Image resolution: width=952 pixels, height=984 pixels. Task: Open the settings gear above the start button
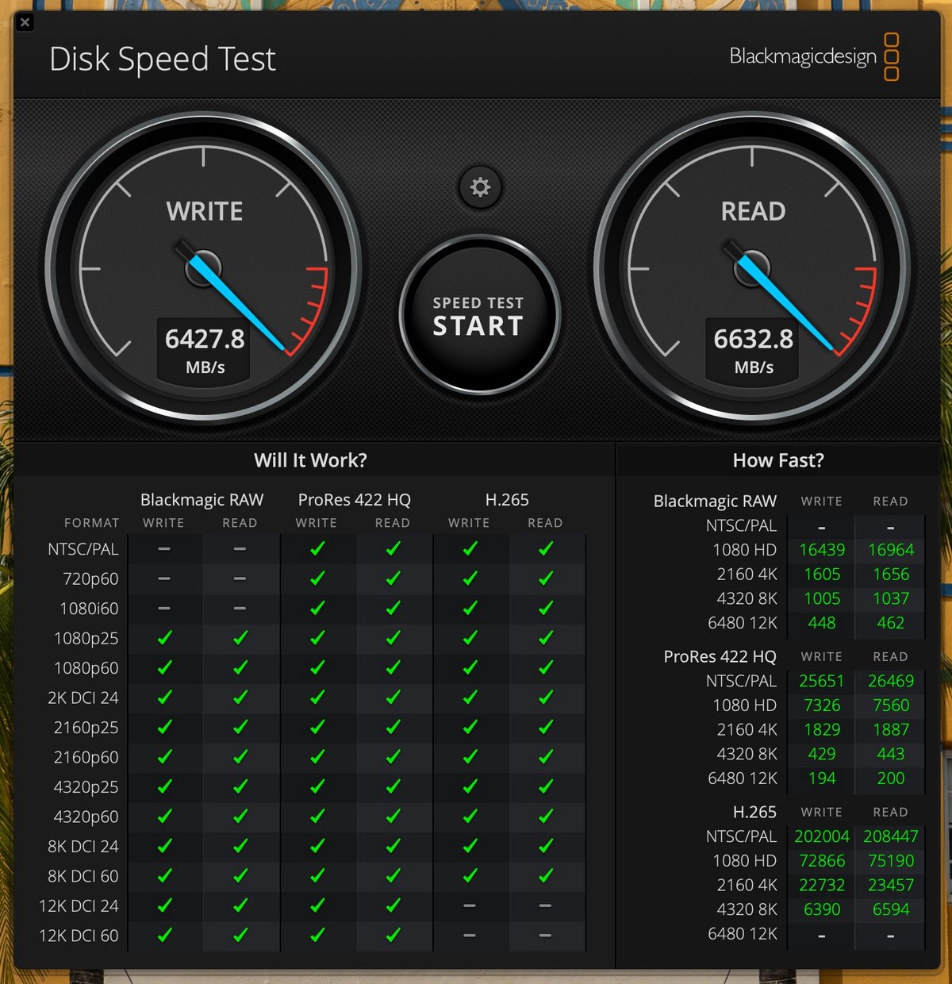(x=480, y=187)
